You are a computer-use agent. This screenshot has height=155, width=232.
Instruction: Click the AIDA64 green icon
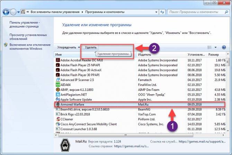coord(58,85)
